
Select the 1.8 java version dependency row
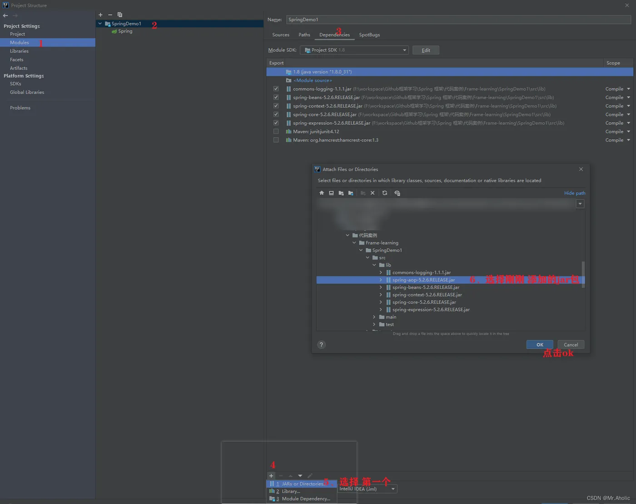(450, 72)
